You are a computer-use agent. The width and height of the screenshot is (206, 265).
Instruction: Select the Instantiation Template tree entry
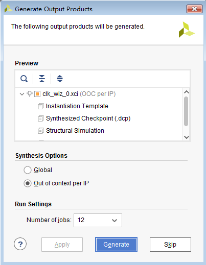77,106
